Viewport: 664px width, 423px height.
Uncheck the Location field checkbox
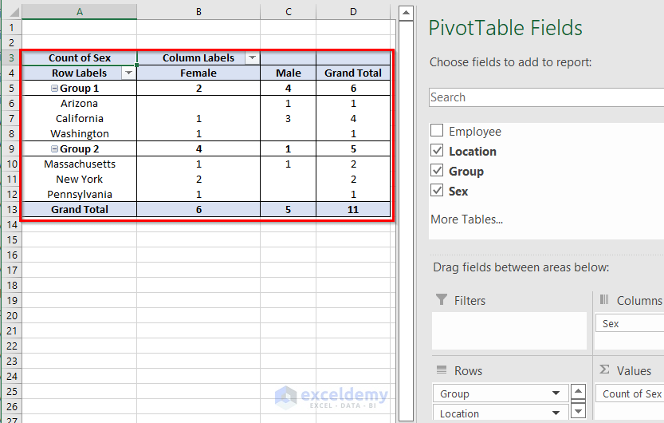click(437, 150)
